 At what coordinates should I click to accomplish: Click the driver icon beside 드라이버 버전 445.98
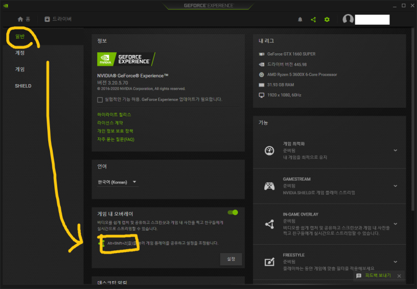pyautogui.click(x=262, y=65)
